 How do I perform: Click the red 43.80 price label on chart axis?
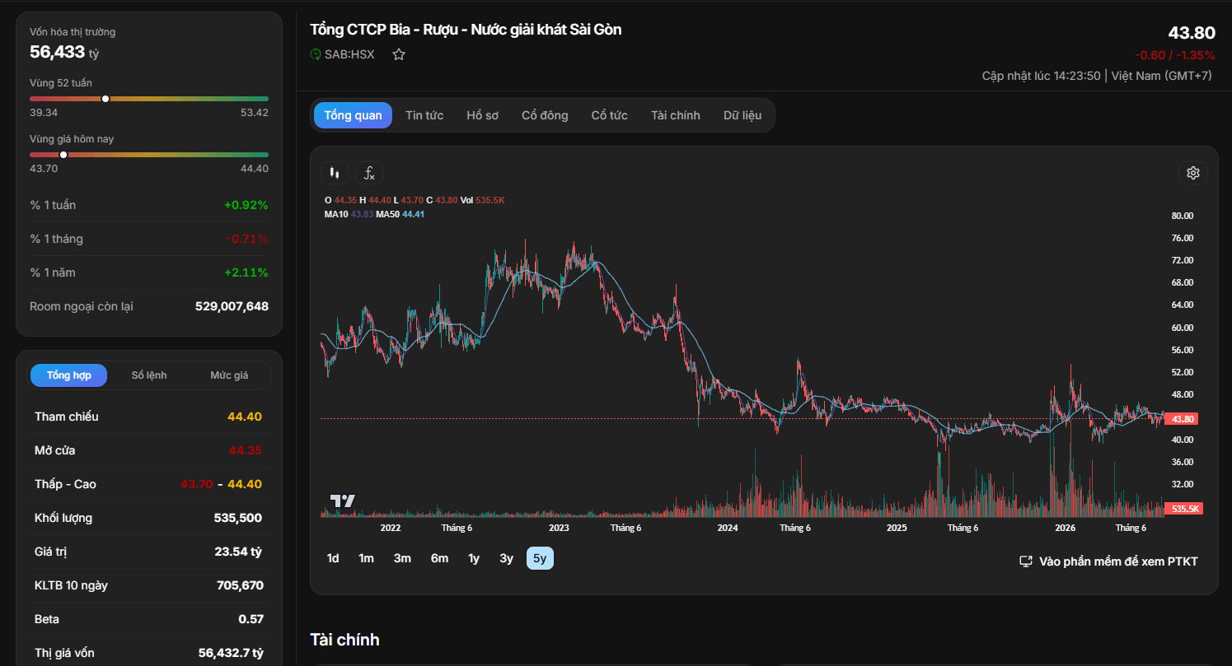pyautogui.click(x=1183, y=419)
